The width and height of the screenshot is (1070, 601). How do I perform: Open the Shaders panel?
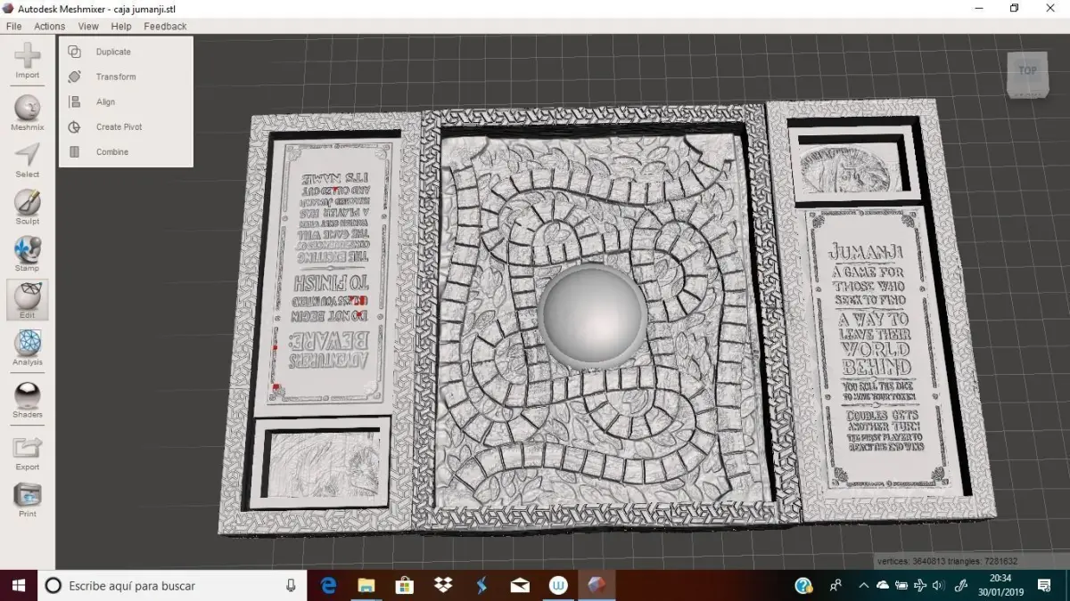(x=27, y=400)
